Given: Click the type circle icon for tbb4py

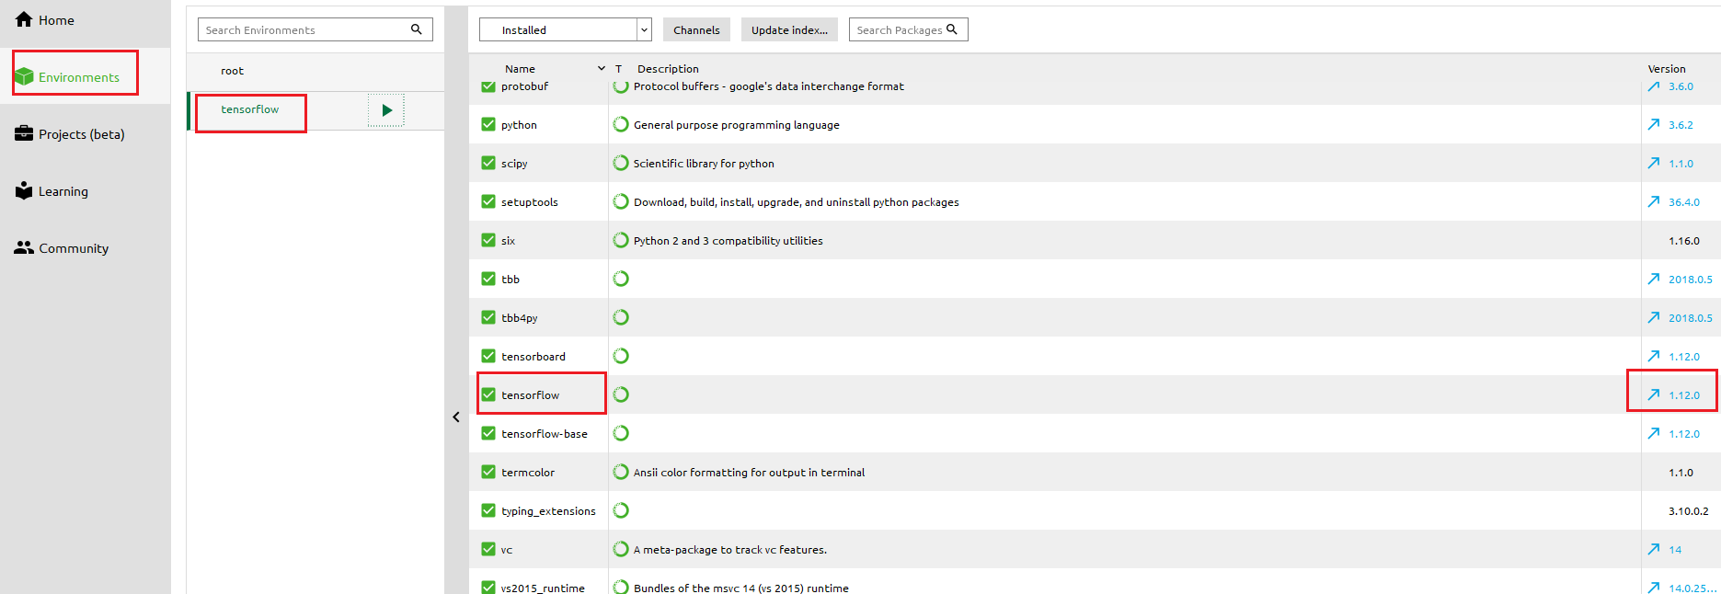Looking at the screenshot, I should pos(621,317).
